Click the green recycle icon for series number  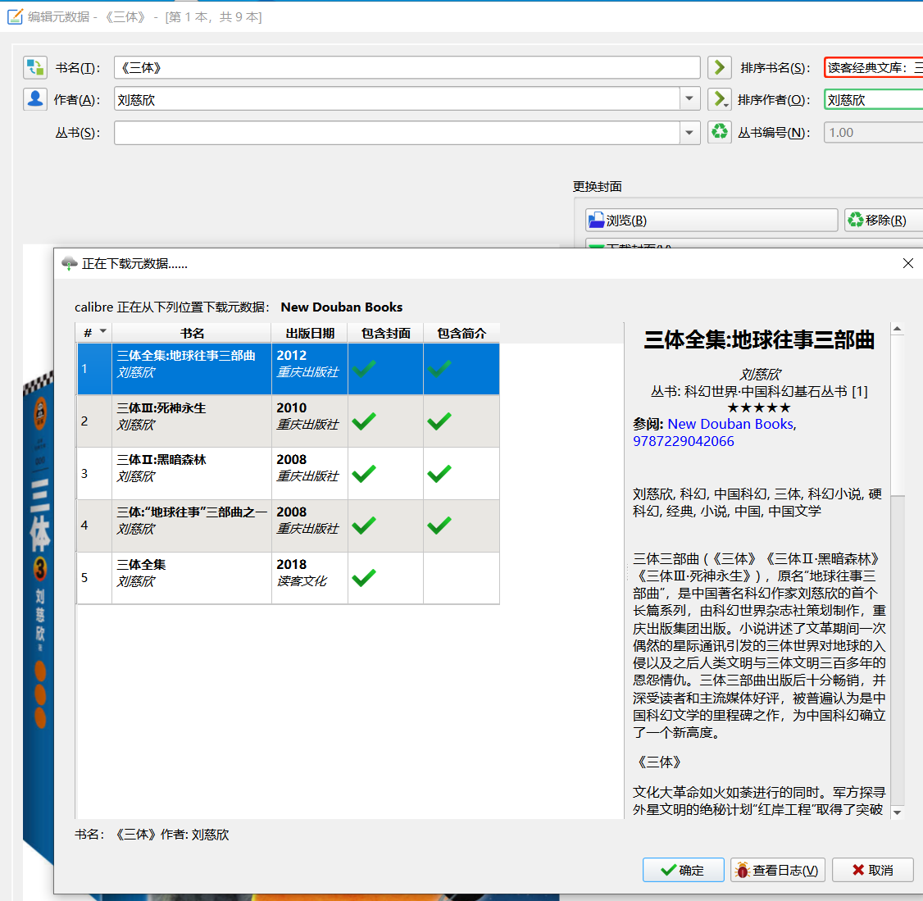pyautogui.click(x=720, y=132)
